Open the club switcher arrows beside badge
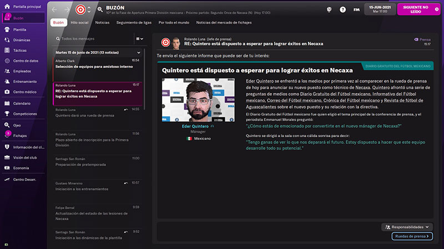This screenshot has width=444, height=249. click(x=89, y=9)
